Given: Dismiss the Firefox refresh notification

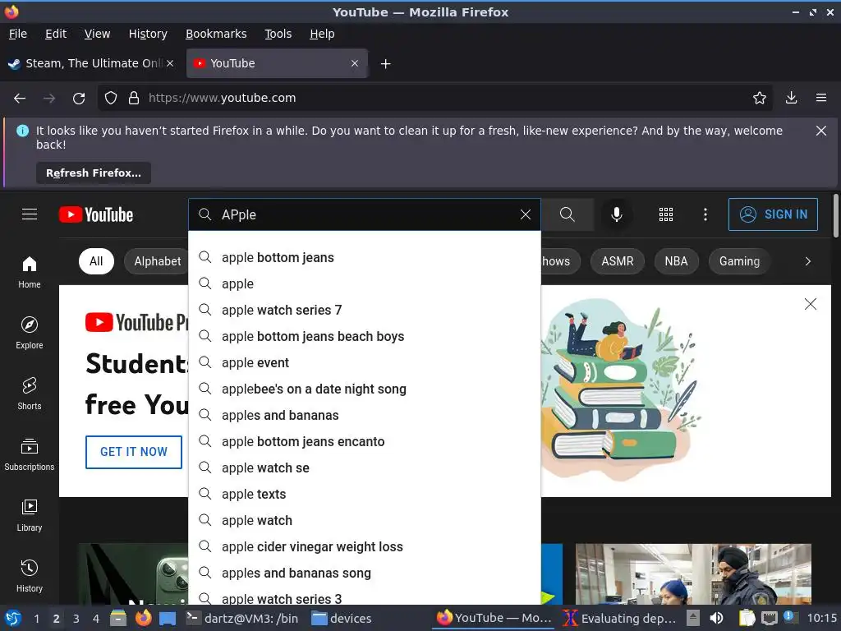Looking at the screenshot, I should pos(821,131).
